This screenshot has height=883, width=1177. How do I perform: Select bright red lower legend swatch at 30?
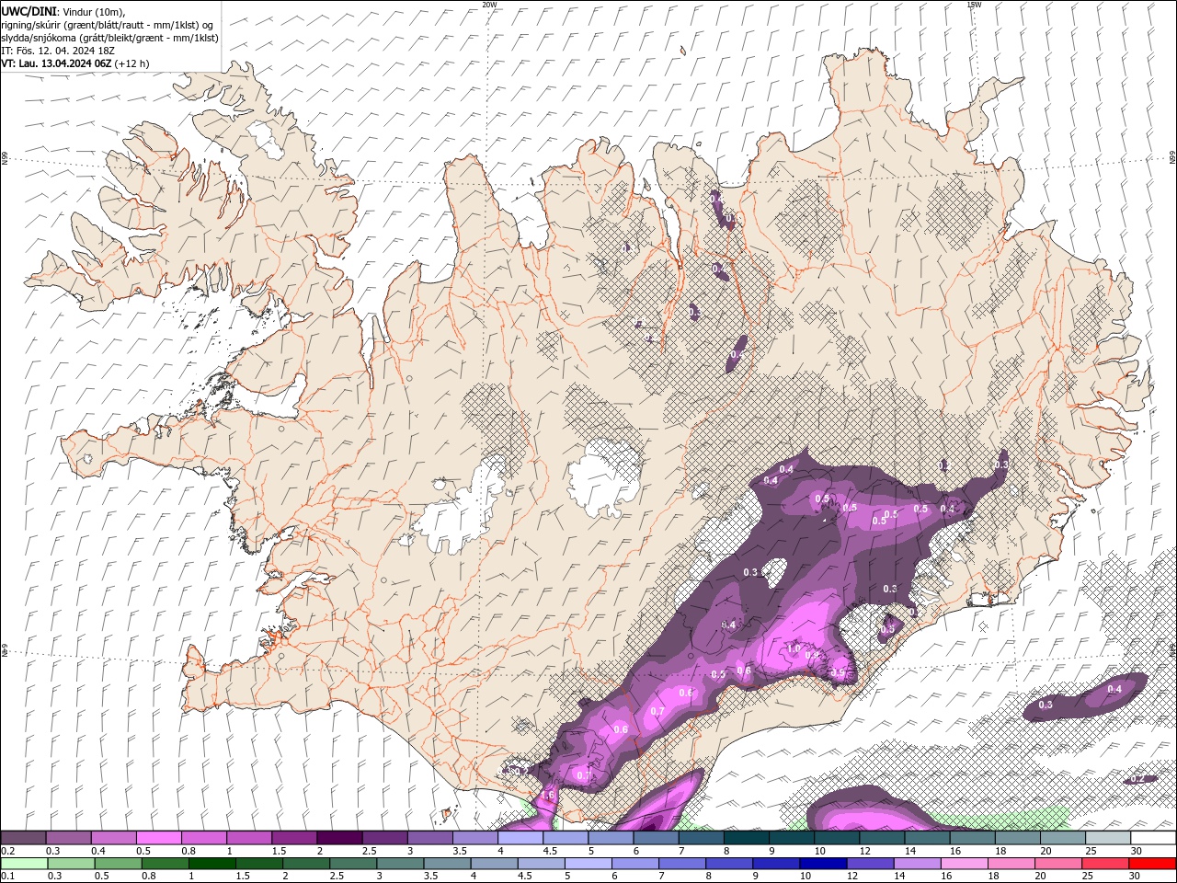point(1152,864)
